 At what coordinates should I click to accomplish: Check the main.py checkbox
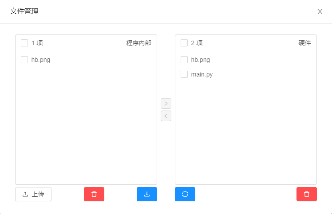coord(184,74)
